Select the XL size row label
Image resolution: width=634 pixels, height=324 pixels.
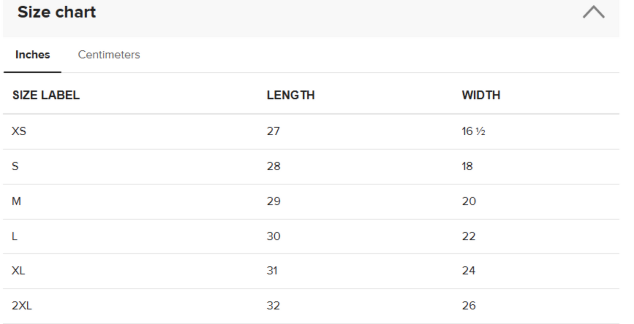[18, 271]
